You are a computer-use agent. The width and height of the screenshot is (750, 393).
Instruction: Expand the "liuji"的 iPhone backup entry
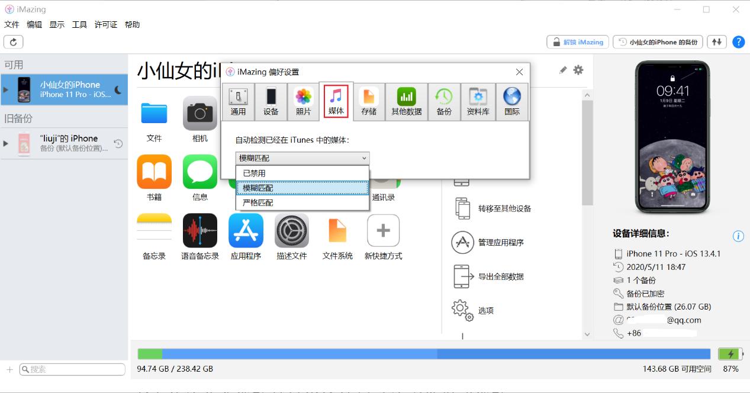point(6,143)
